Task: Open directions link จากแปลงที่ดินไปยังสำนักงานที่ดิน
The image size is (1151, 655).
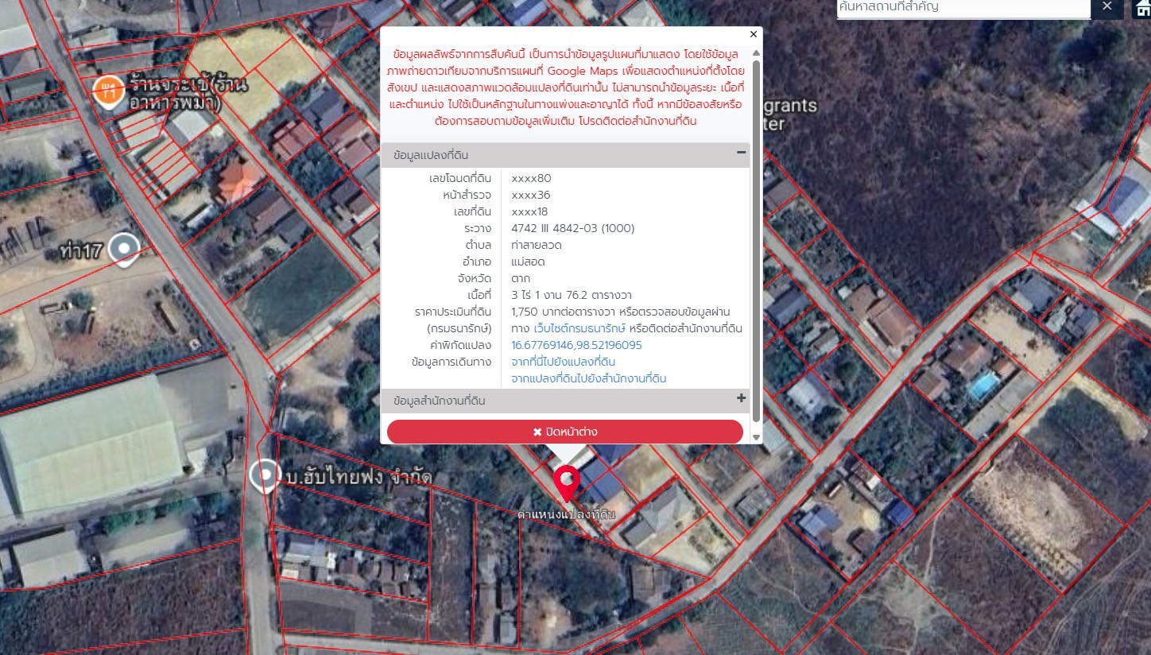Action: 589,378
